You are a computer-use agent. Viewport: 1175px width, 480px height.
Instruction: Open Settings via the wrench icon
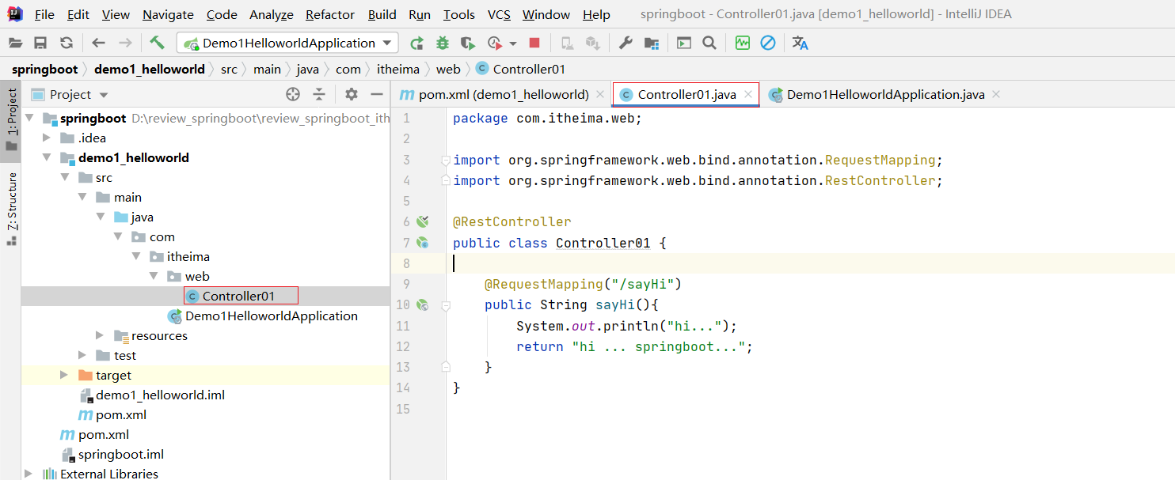626,43
